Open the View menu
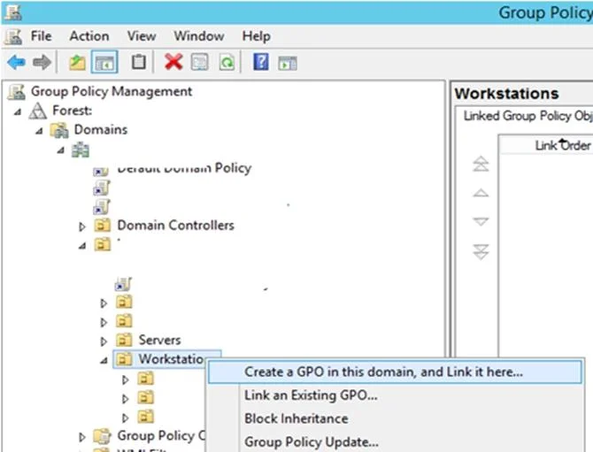The height and width of the screenshot is (452, 593). (142, 36)
